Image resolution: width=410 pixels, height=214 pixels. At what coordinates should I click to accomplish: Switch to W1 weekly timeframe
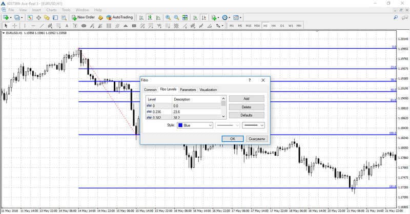coord(291,26)
